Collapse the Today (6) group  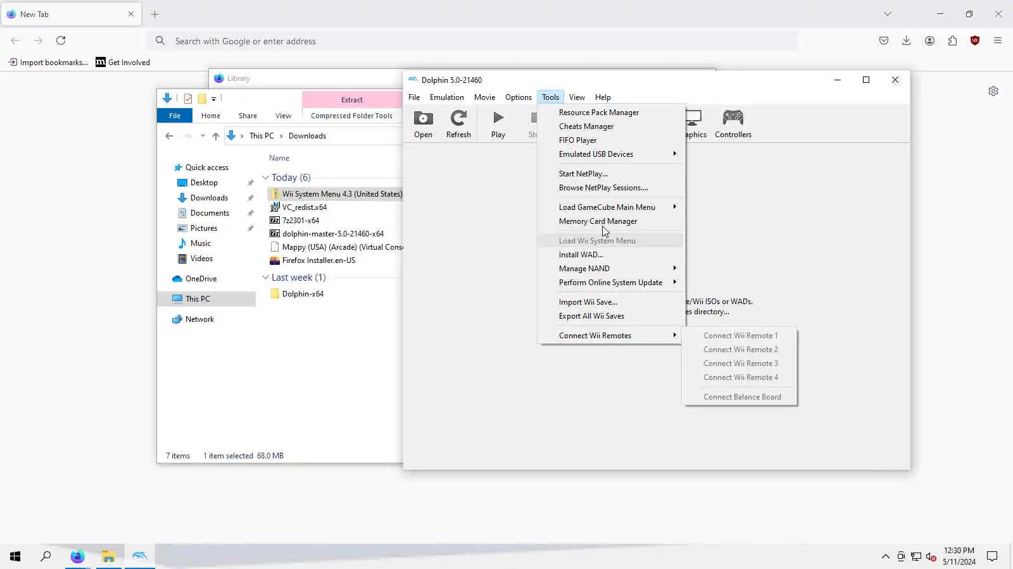point(266,178)
